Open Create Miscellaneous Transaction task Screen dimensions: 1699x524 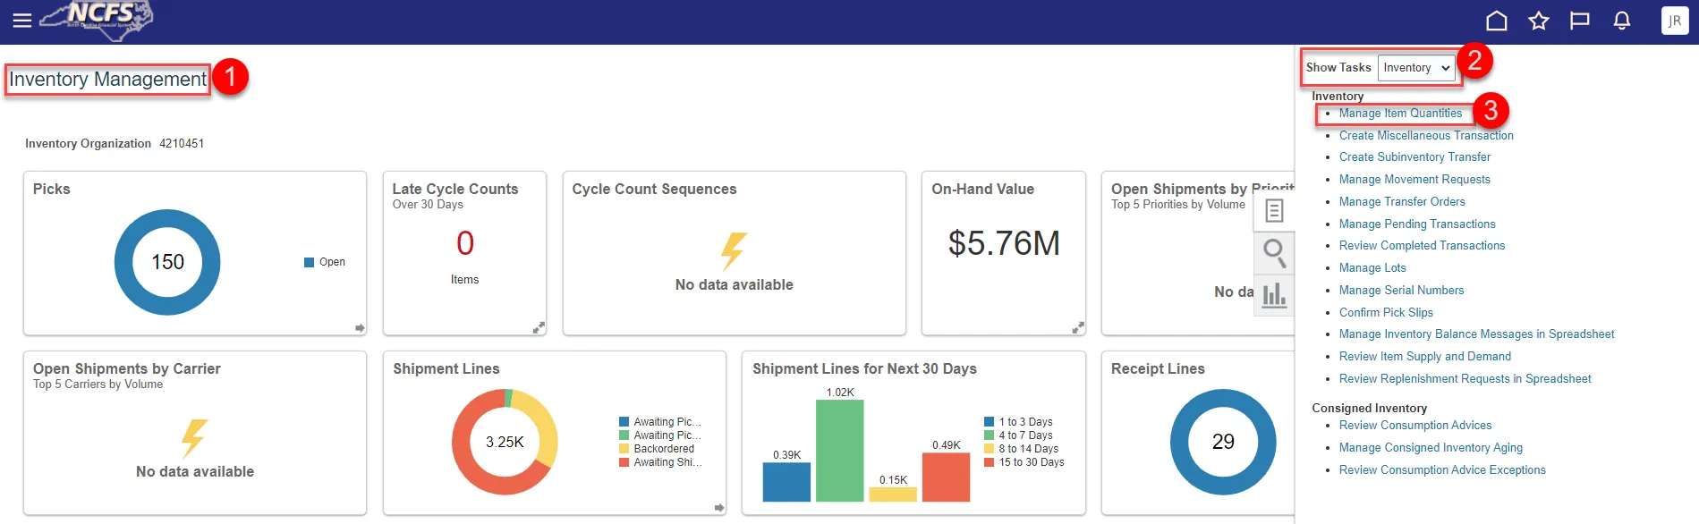tap(1426, 136)
